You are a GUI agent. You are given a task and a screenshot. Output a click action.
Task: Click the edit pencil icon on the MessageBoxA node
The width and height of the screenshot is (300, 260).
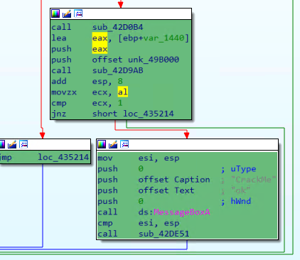[x=113, y=144]
